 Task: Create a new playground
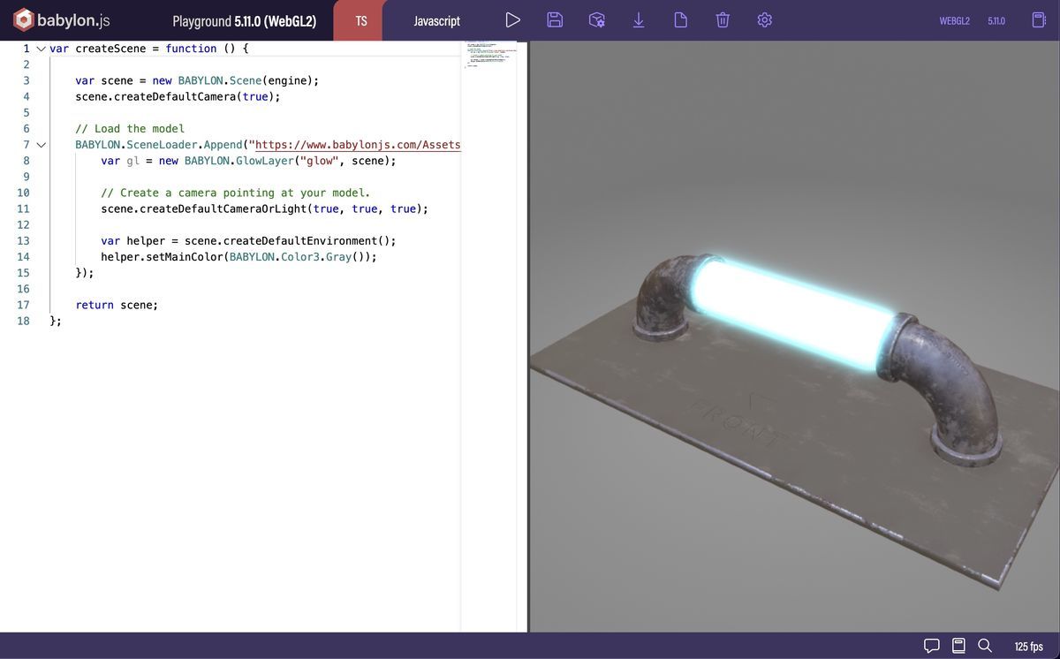(x=679, y=18)
